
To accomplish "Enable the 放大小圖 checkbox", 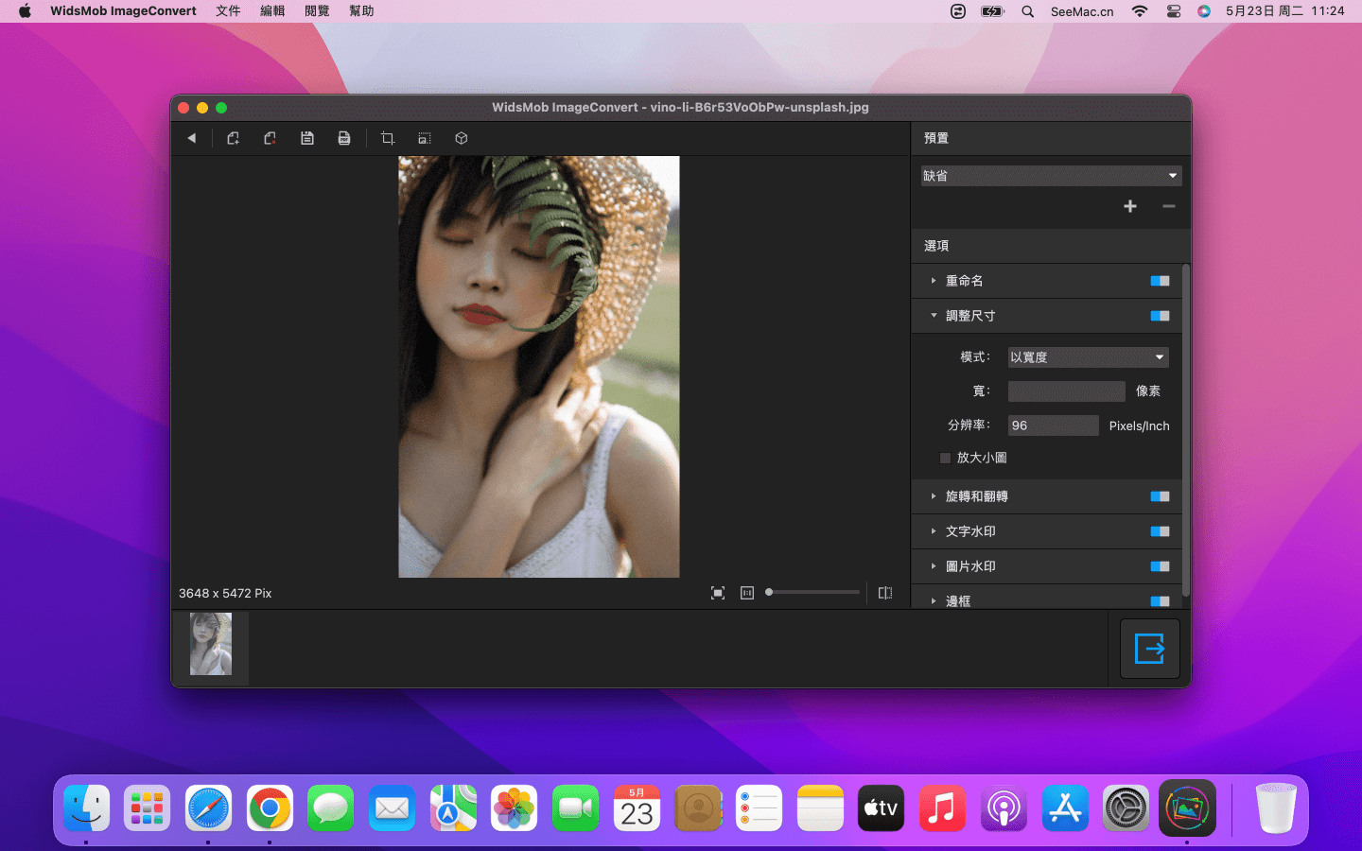I will pyautogui.click(x=945, y=458).
